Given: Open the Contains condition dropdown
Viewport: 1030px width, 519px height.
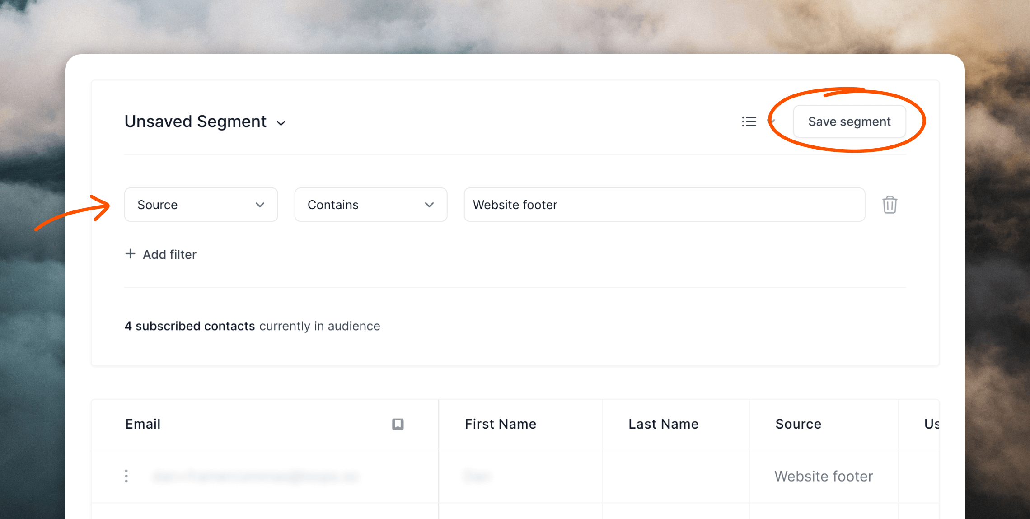Looking at the screenshot, I should [371, 205].
